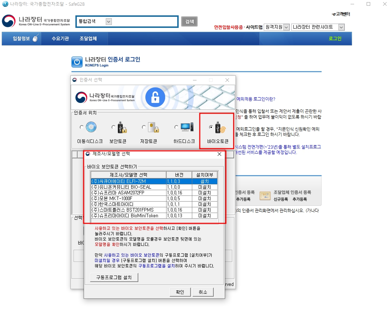The image size is (392, 322).
Task: Open the 예외적용 로그인이란? link
Action: click(256, 99)
